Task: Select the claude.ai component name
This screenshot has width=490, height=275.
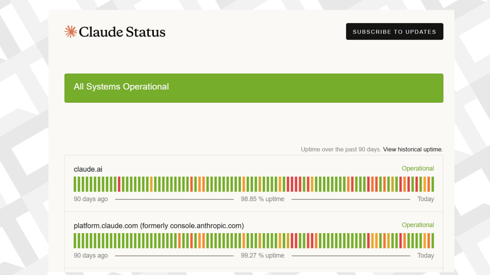Action: pos(88,169)
